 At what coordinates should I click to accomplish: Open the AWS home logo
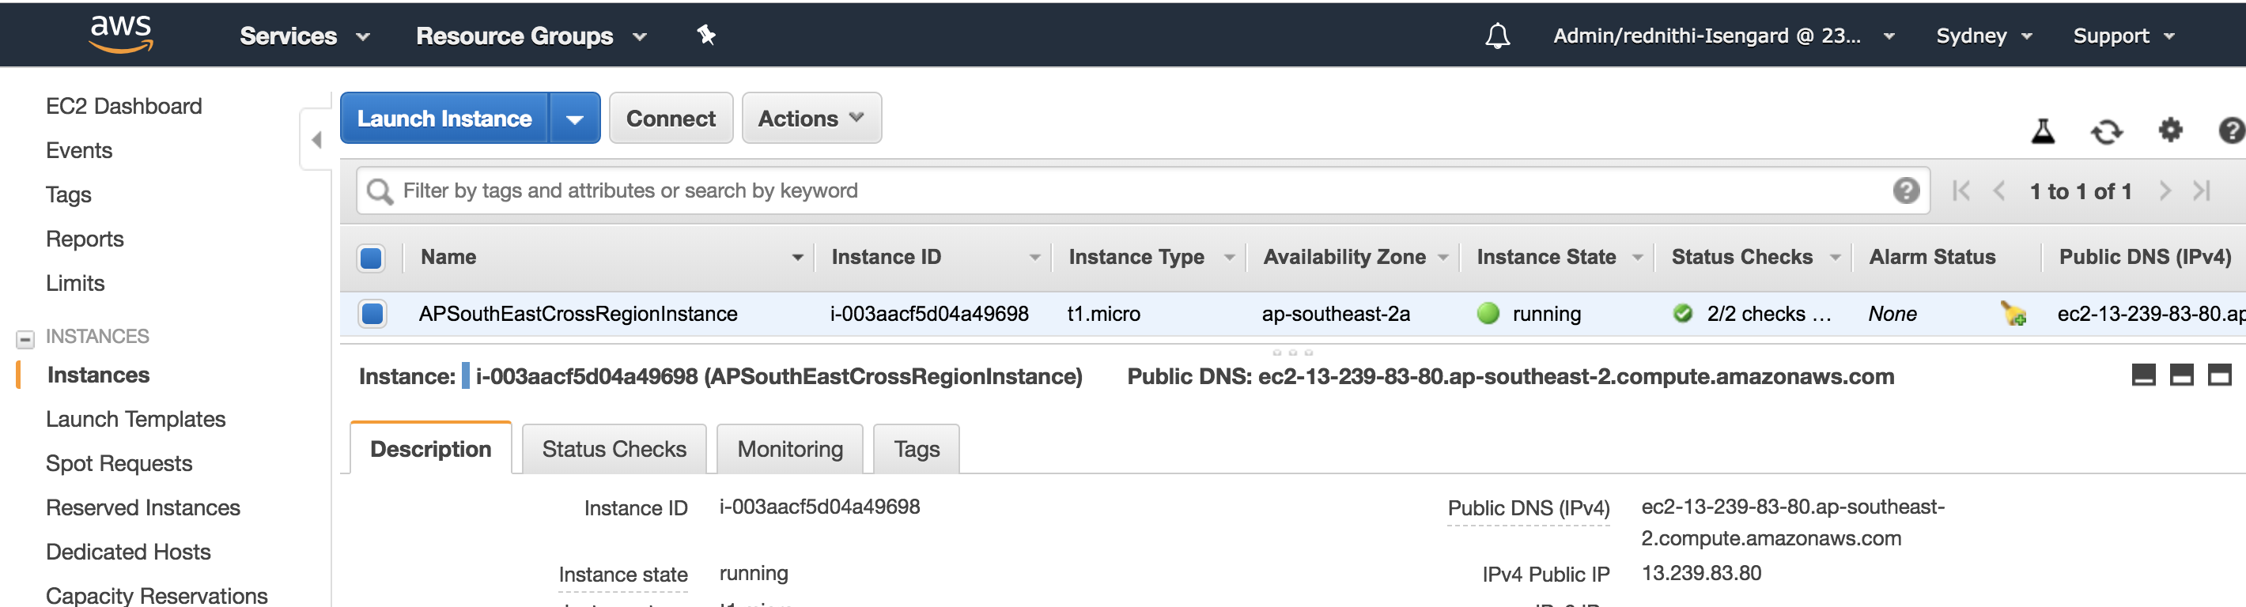(x=121, y=34)
